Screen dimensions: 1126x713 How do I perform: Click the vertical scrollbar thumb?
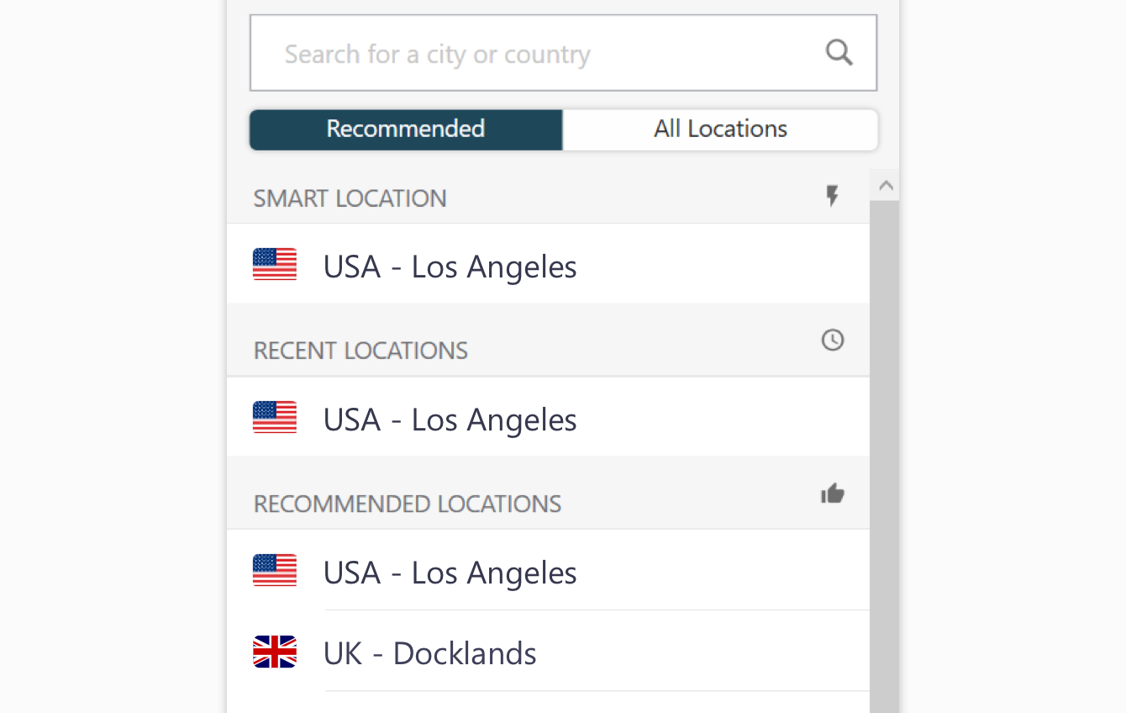tap(884, 454)
